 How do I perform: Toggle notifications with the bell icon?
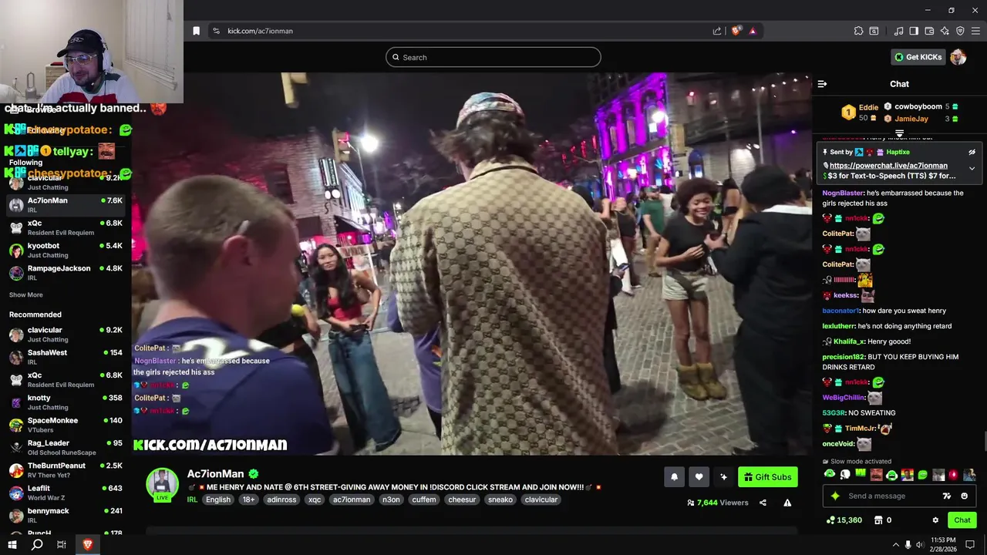[x=674, y=477]
